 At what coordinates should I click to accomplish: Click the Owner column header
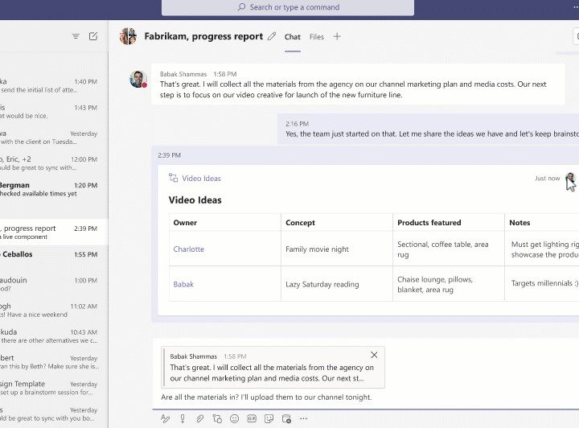tap(225, 222)
